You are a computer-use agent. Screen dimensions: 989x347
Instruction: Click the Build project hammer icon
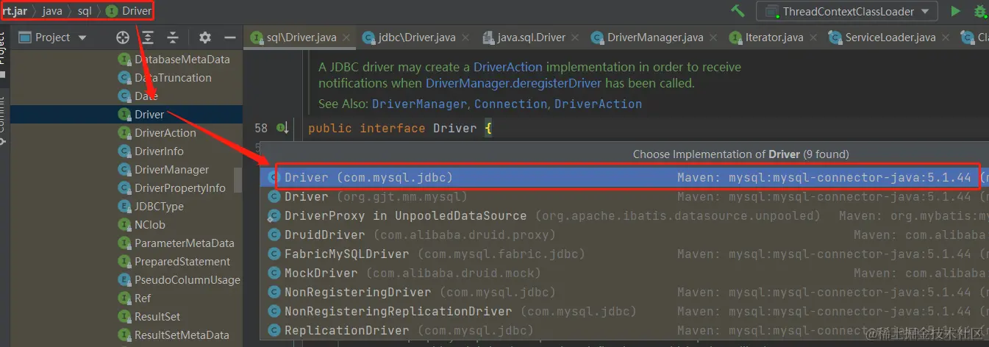pyautogui.click(x=738, y=11)
